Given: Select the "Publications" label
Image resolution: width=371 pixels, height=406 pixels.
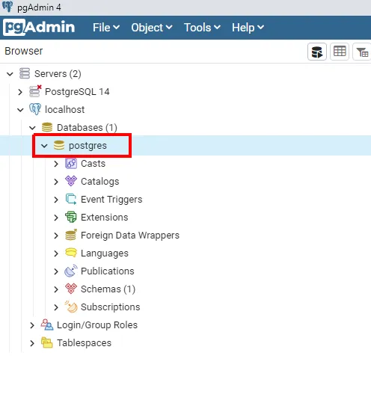Looking at the screenshot, I should (108, 271).
